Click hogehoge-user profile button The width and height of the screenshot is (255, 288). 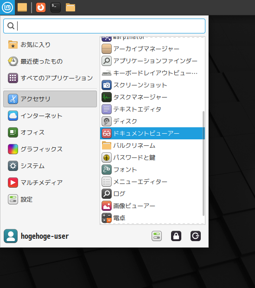click(x=36, y=236)
